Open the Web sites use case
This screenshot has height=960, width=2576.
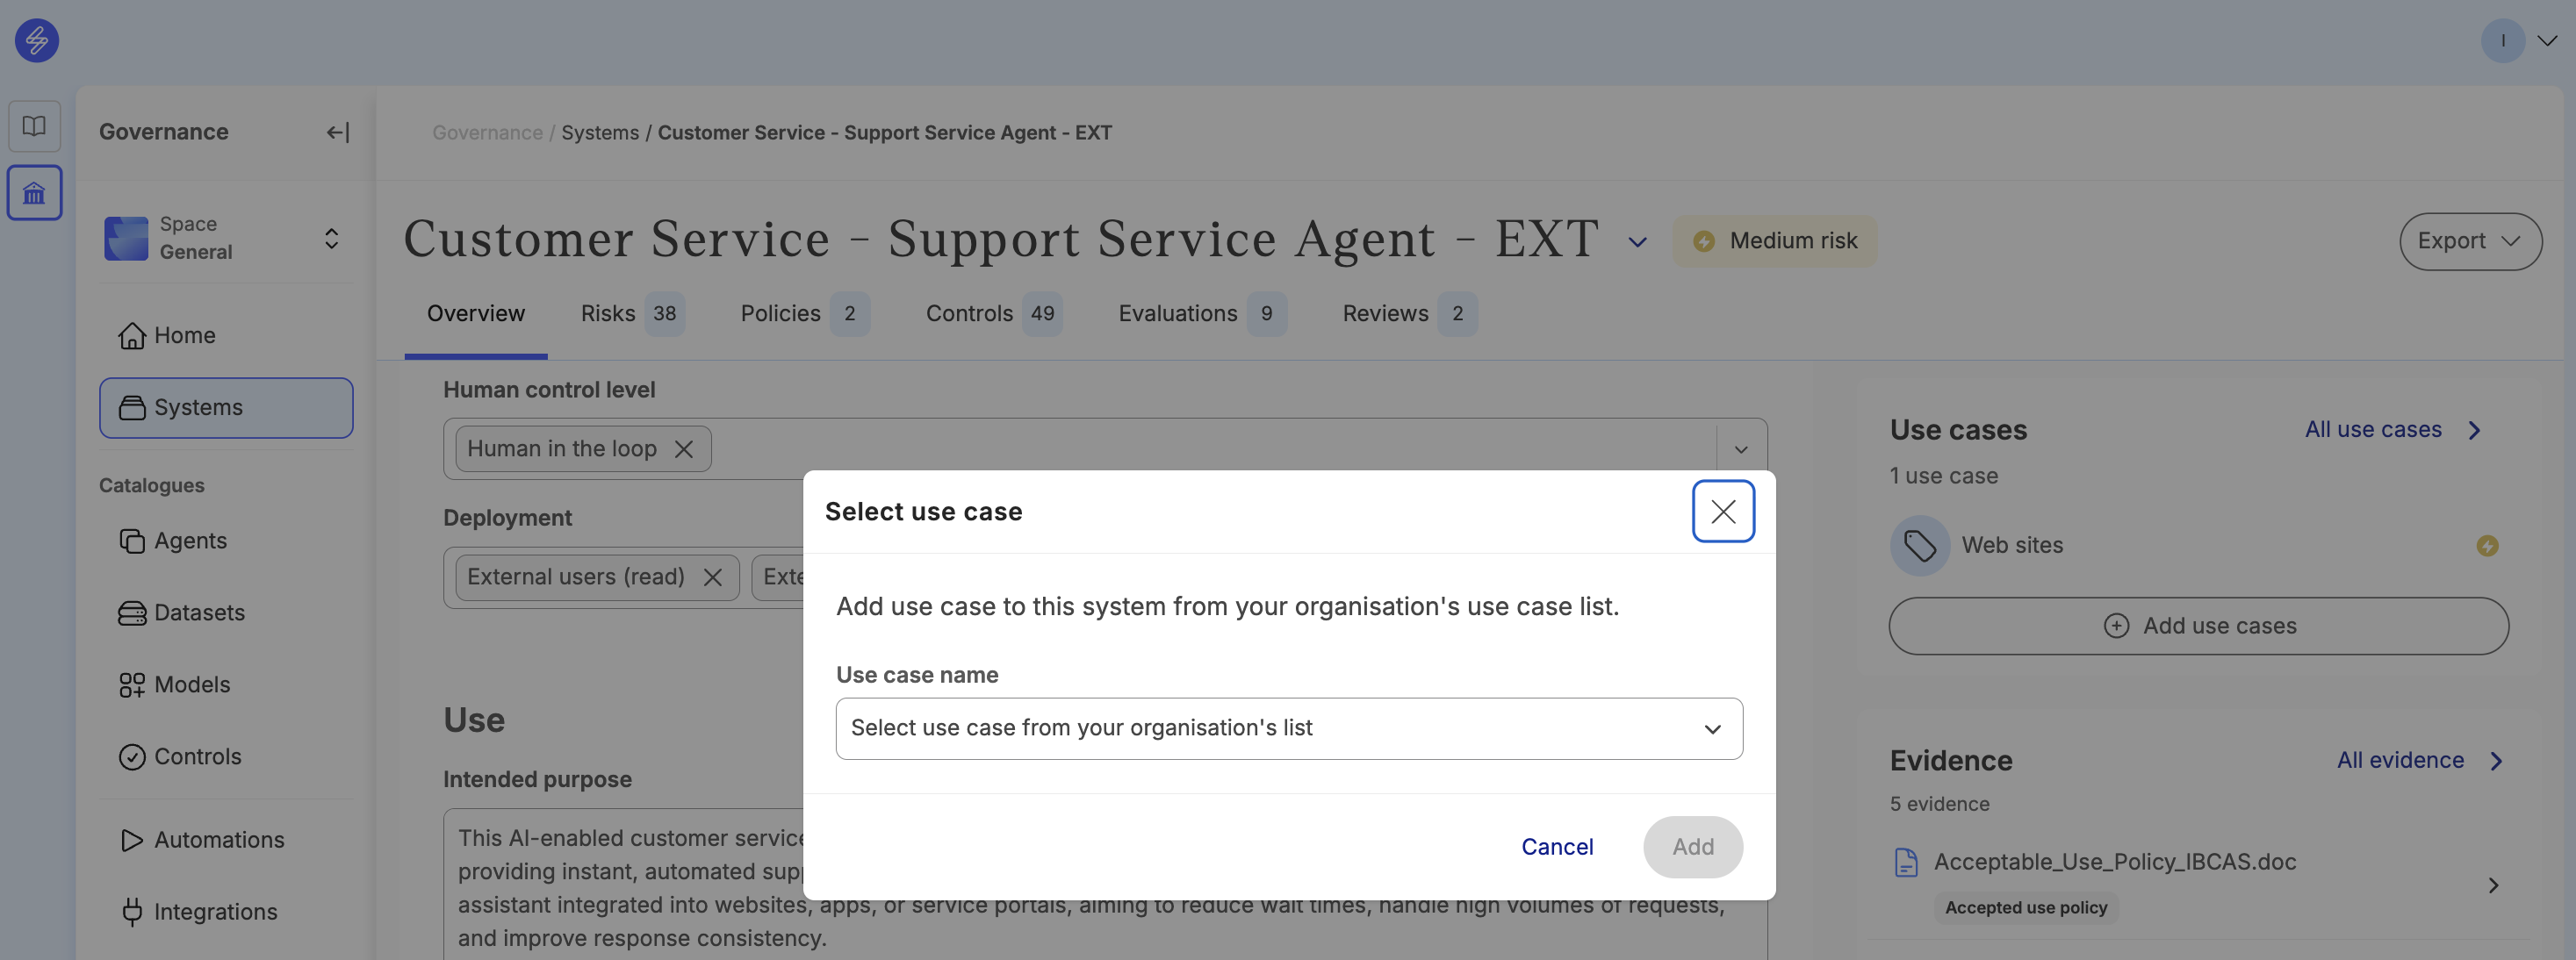click(2198, 546)
